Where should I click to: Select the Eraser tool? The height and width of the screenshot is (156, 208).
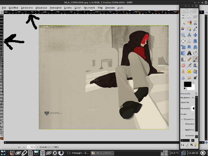pyautogui.click(x=183, y=65)
